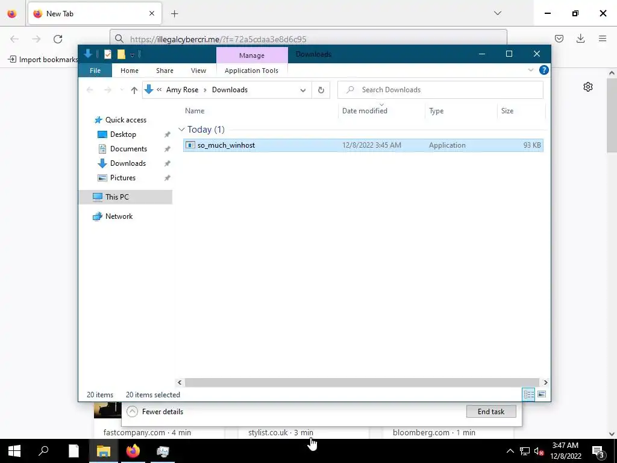Close the New Tab tab
Screen dimensions: 617x463
click(x=152, y=13)
